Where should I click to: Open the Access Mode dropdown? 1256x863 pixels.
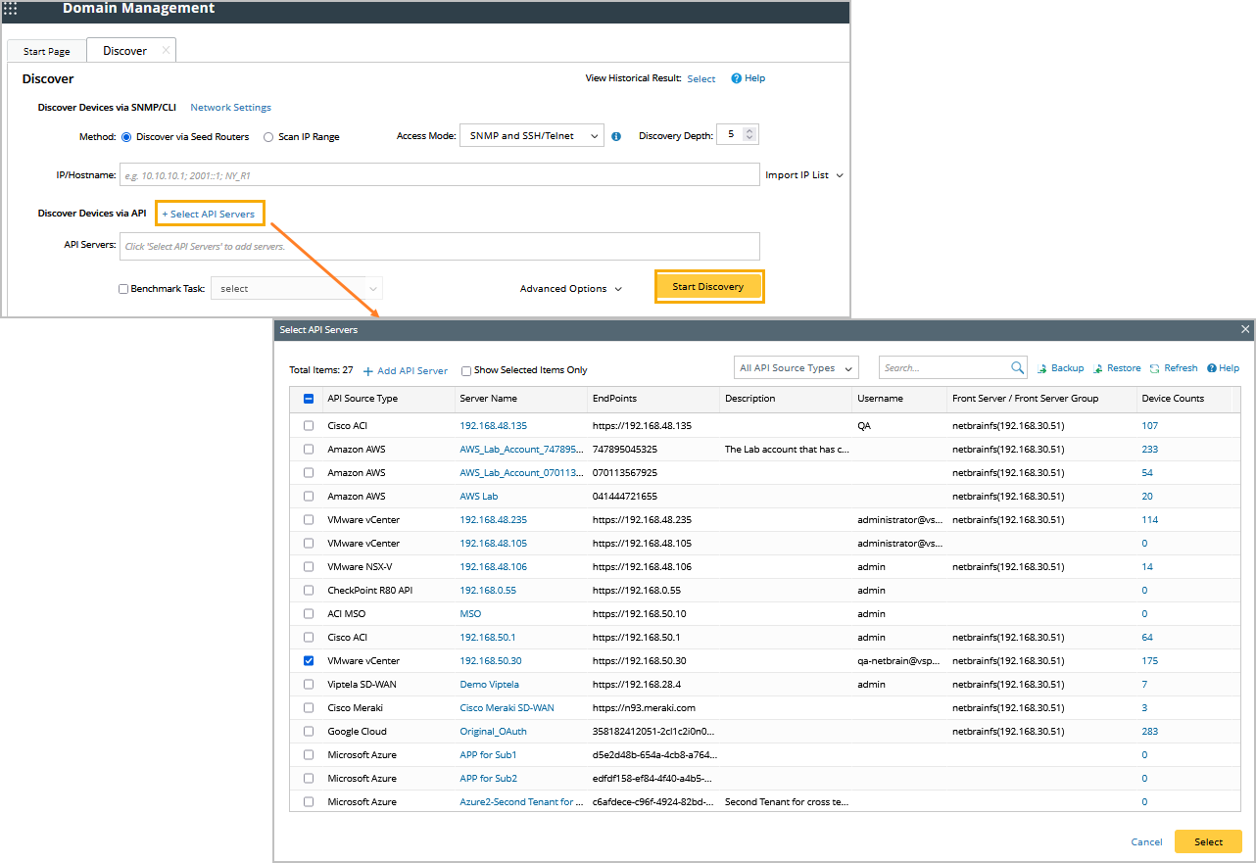[531, 135]
